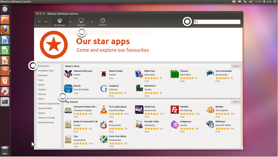This screenshot has width=278, height=157.
Task: Open the Hedgewars app icon
Action: click(175, 125)
